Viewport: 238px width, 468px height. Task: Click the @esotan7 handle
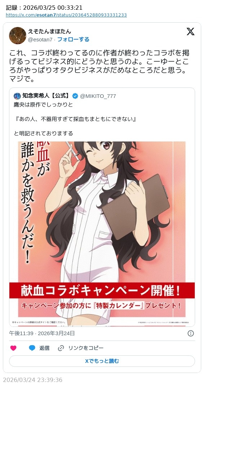[x=40, y=39]
